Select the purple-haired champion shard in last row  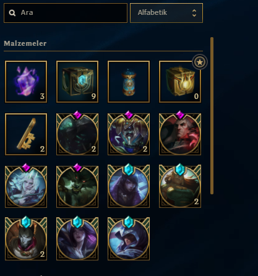coord(77,239)
